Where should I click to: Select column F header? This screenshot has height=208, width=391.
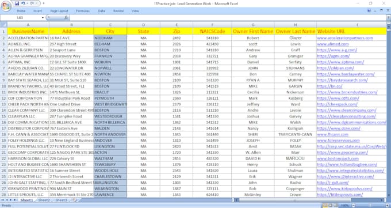click(x=212, y=25)
